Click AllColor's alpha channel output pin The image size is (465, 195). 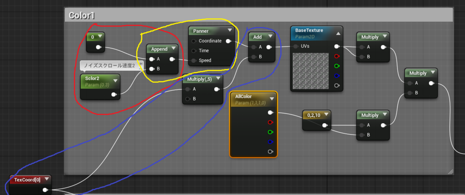pos(270,152)
